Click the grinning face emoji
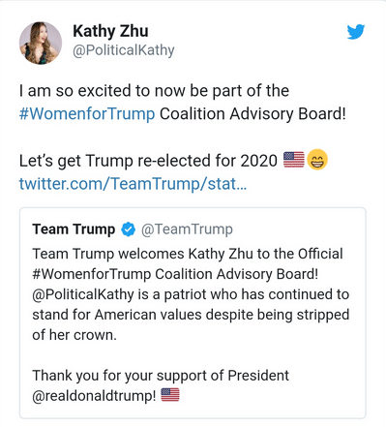 317,160
